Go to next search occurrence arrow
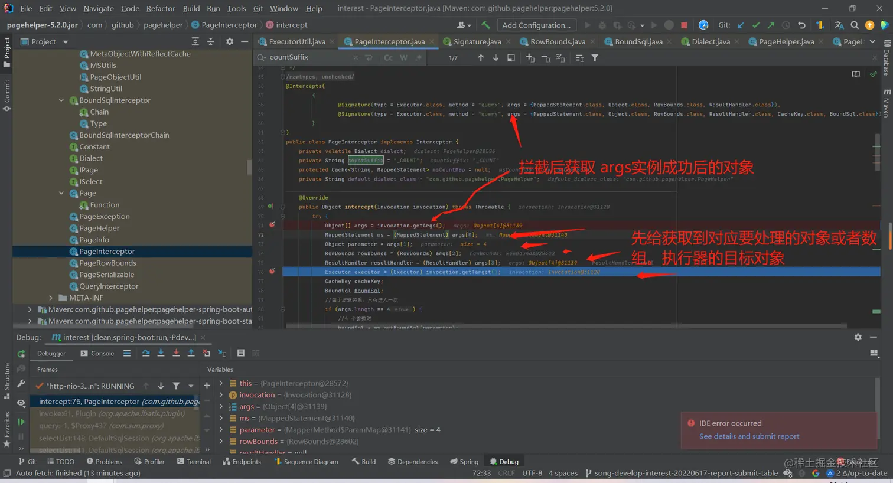Image resolution: width=893 pixels, height=483 pixels. [x=496, y=58]
